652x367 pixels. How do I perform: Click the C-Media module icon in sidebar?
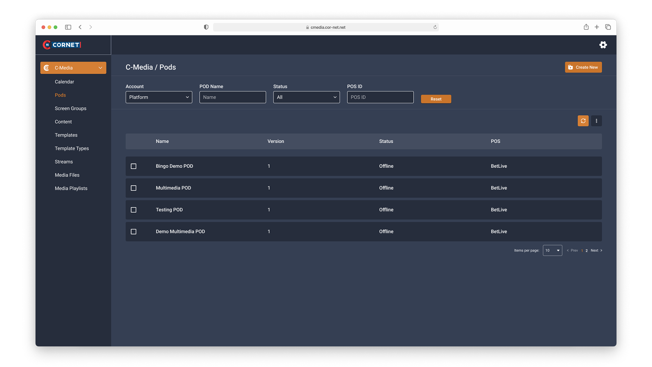(47, 68)
